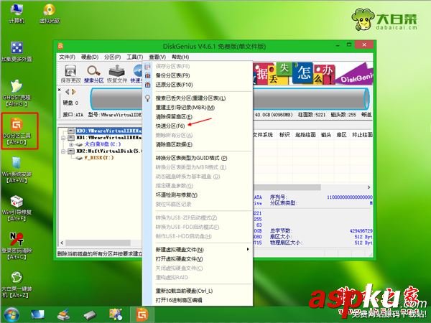The image size is (431, 323).
Task: Click the 文件系统 column header
Action: [x=263, y=135]
